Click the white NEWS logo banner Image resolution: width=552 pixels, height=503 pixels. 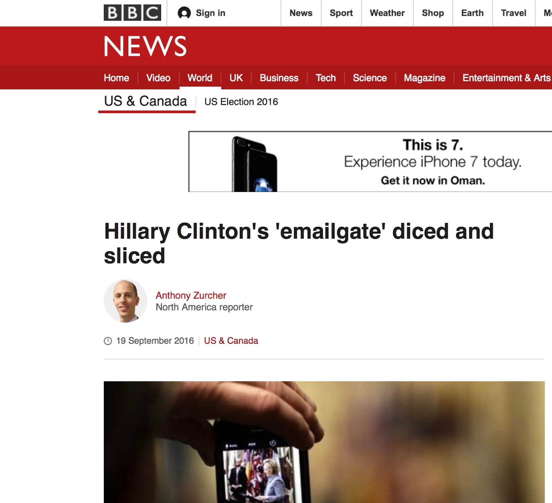(145, 46)
